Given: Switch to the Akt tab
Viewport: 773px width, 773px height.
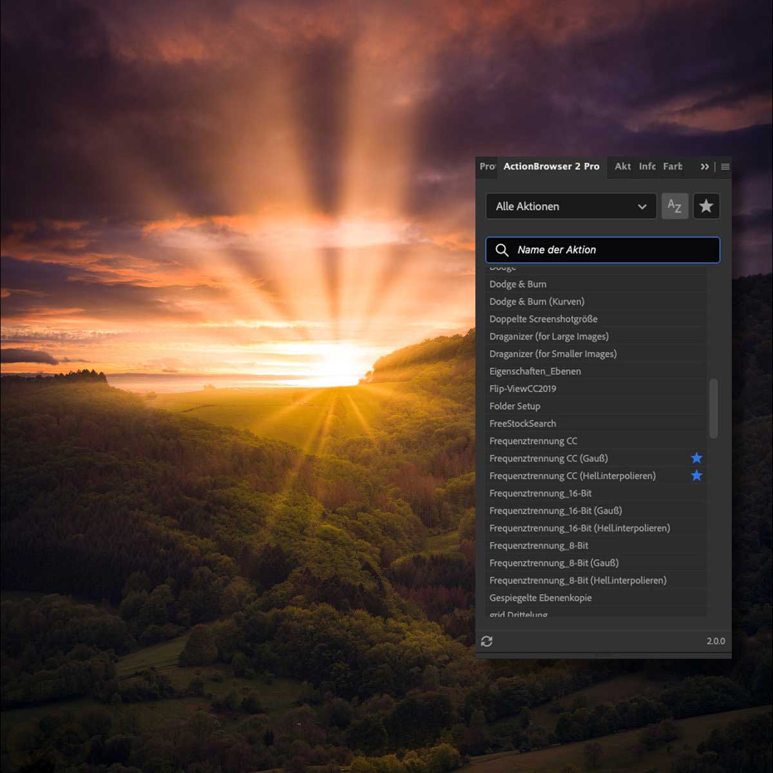Looking at the screenshot, I should [x=623, y=166].
